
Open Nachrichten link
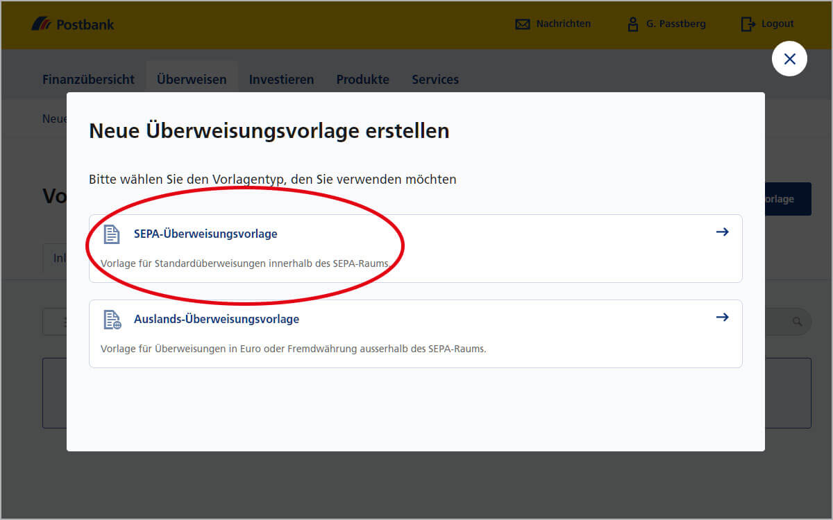coord(563,24)
